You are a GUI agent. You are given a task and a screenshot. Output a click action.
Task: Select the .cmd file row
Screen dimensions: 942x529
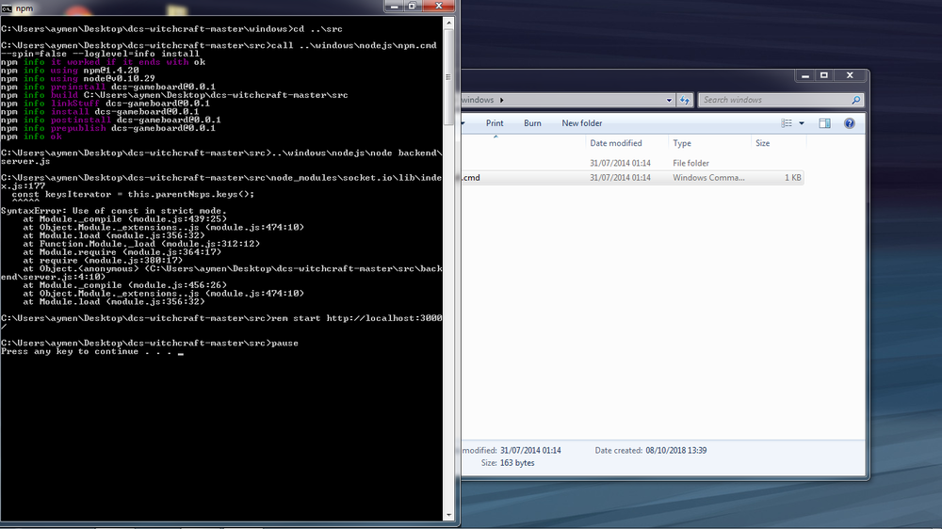point(632,178)
